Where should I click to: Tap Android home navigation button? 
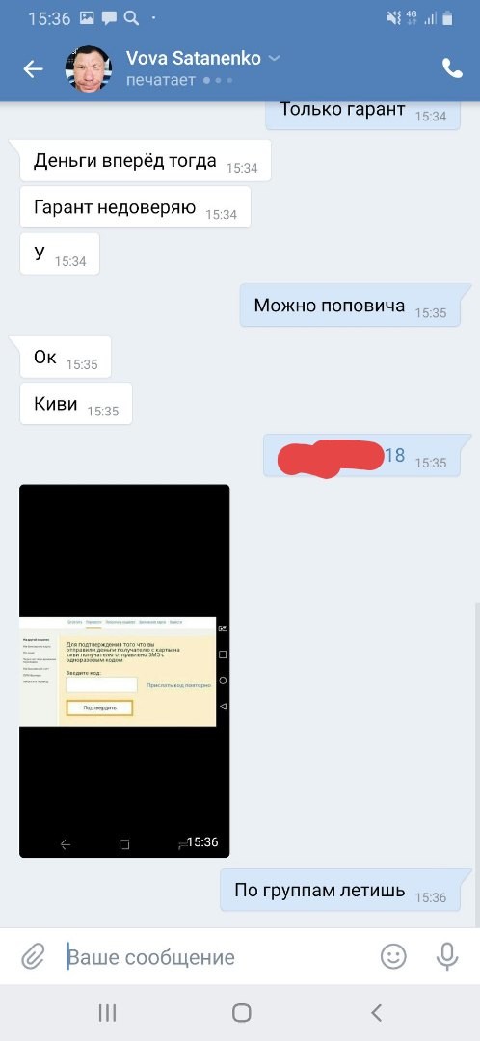pyautogui.click(x=242, y=1012)
